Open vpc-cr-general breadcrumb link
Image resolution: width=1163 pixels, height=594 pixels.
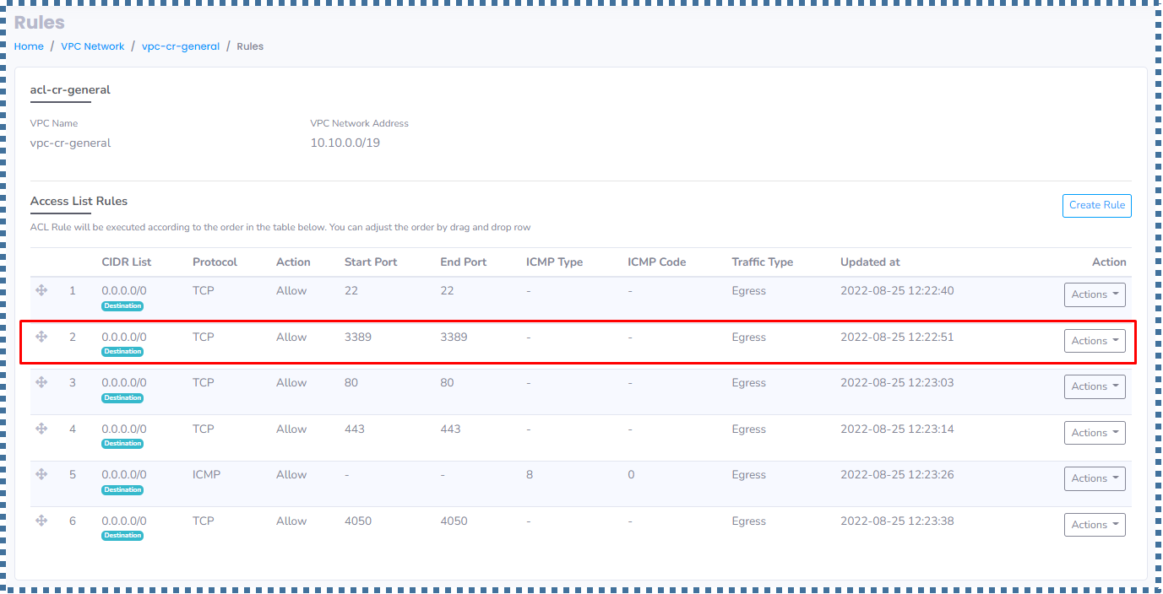(x=181, y=46)
